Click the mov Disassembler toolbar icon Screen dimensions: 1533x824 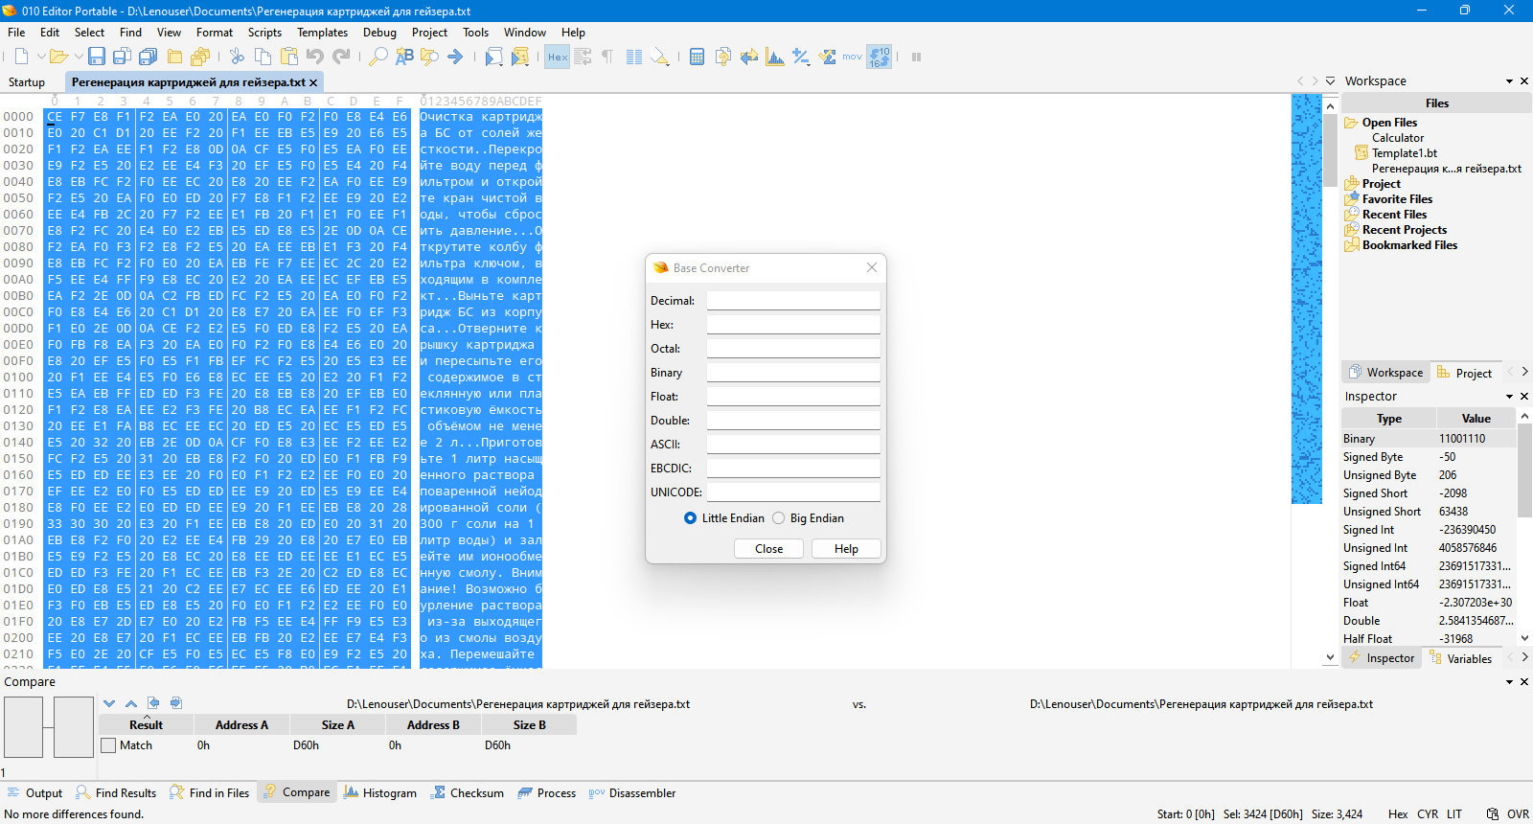[x=853, y=57]
